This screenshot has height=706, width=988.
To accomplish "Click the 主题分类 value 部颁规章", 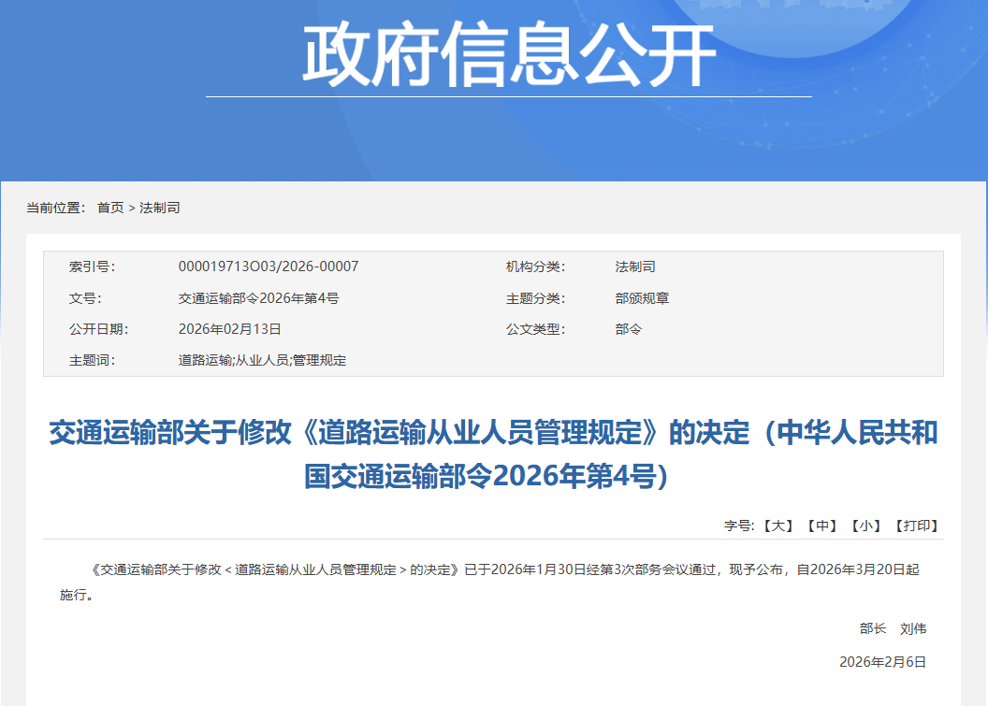I will (642, 298).
